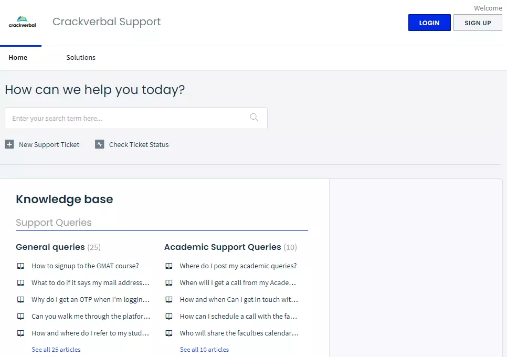Focus the search term input field
Screen dimensions: 507x357
pos(136,118)
